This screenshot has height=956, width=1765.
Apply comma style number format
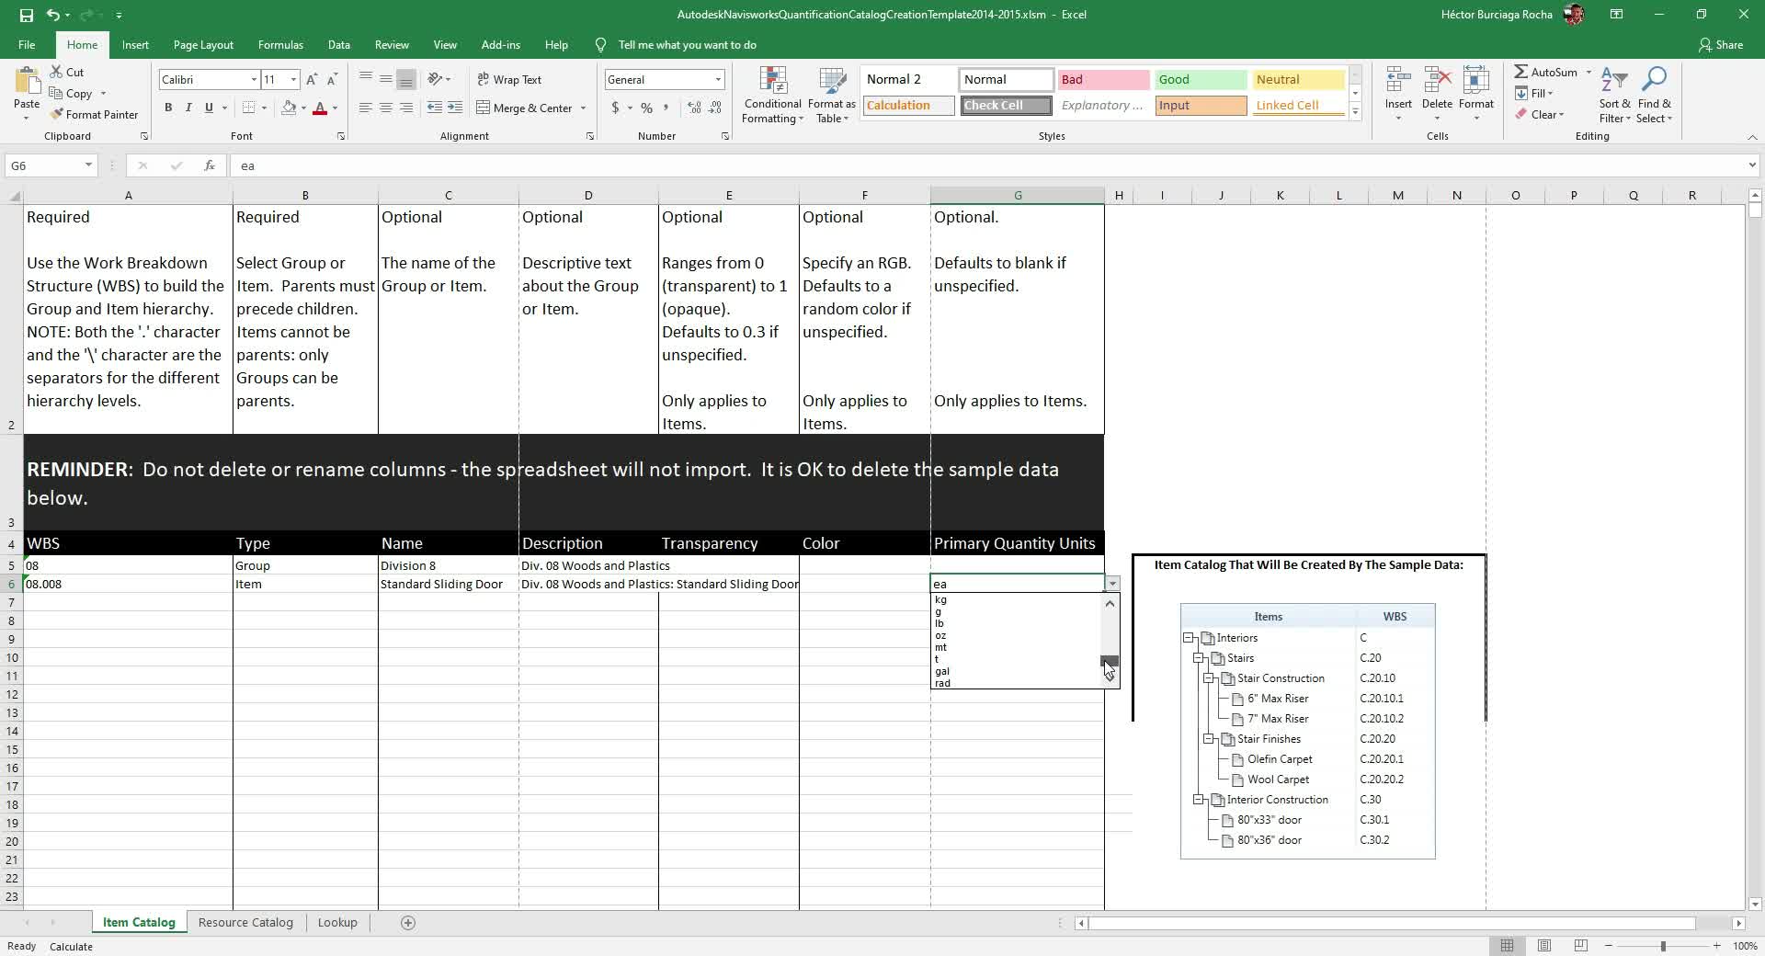[x=667, y=108]
